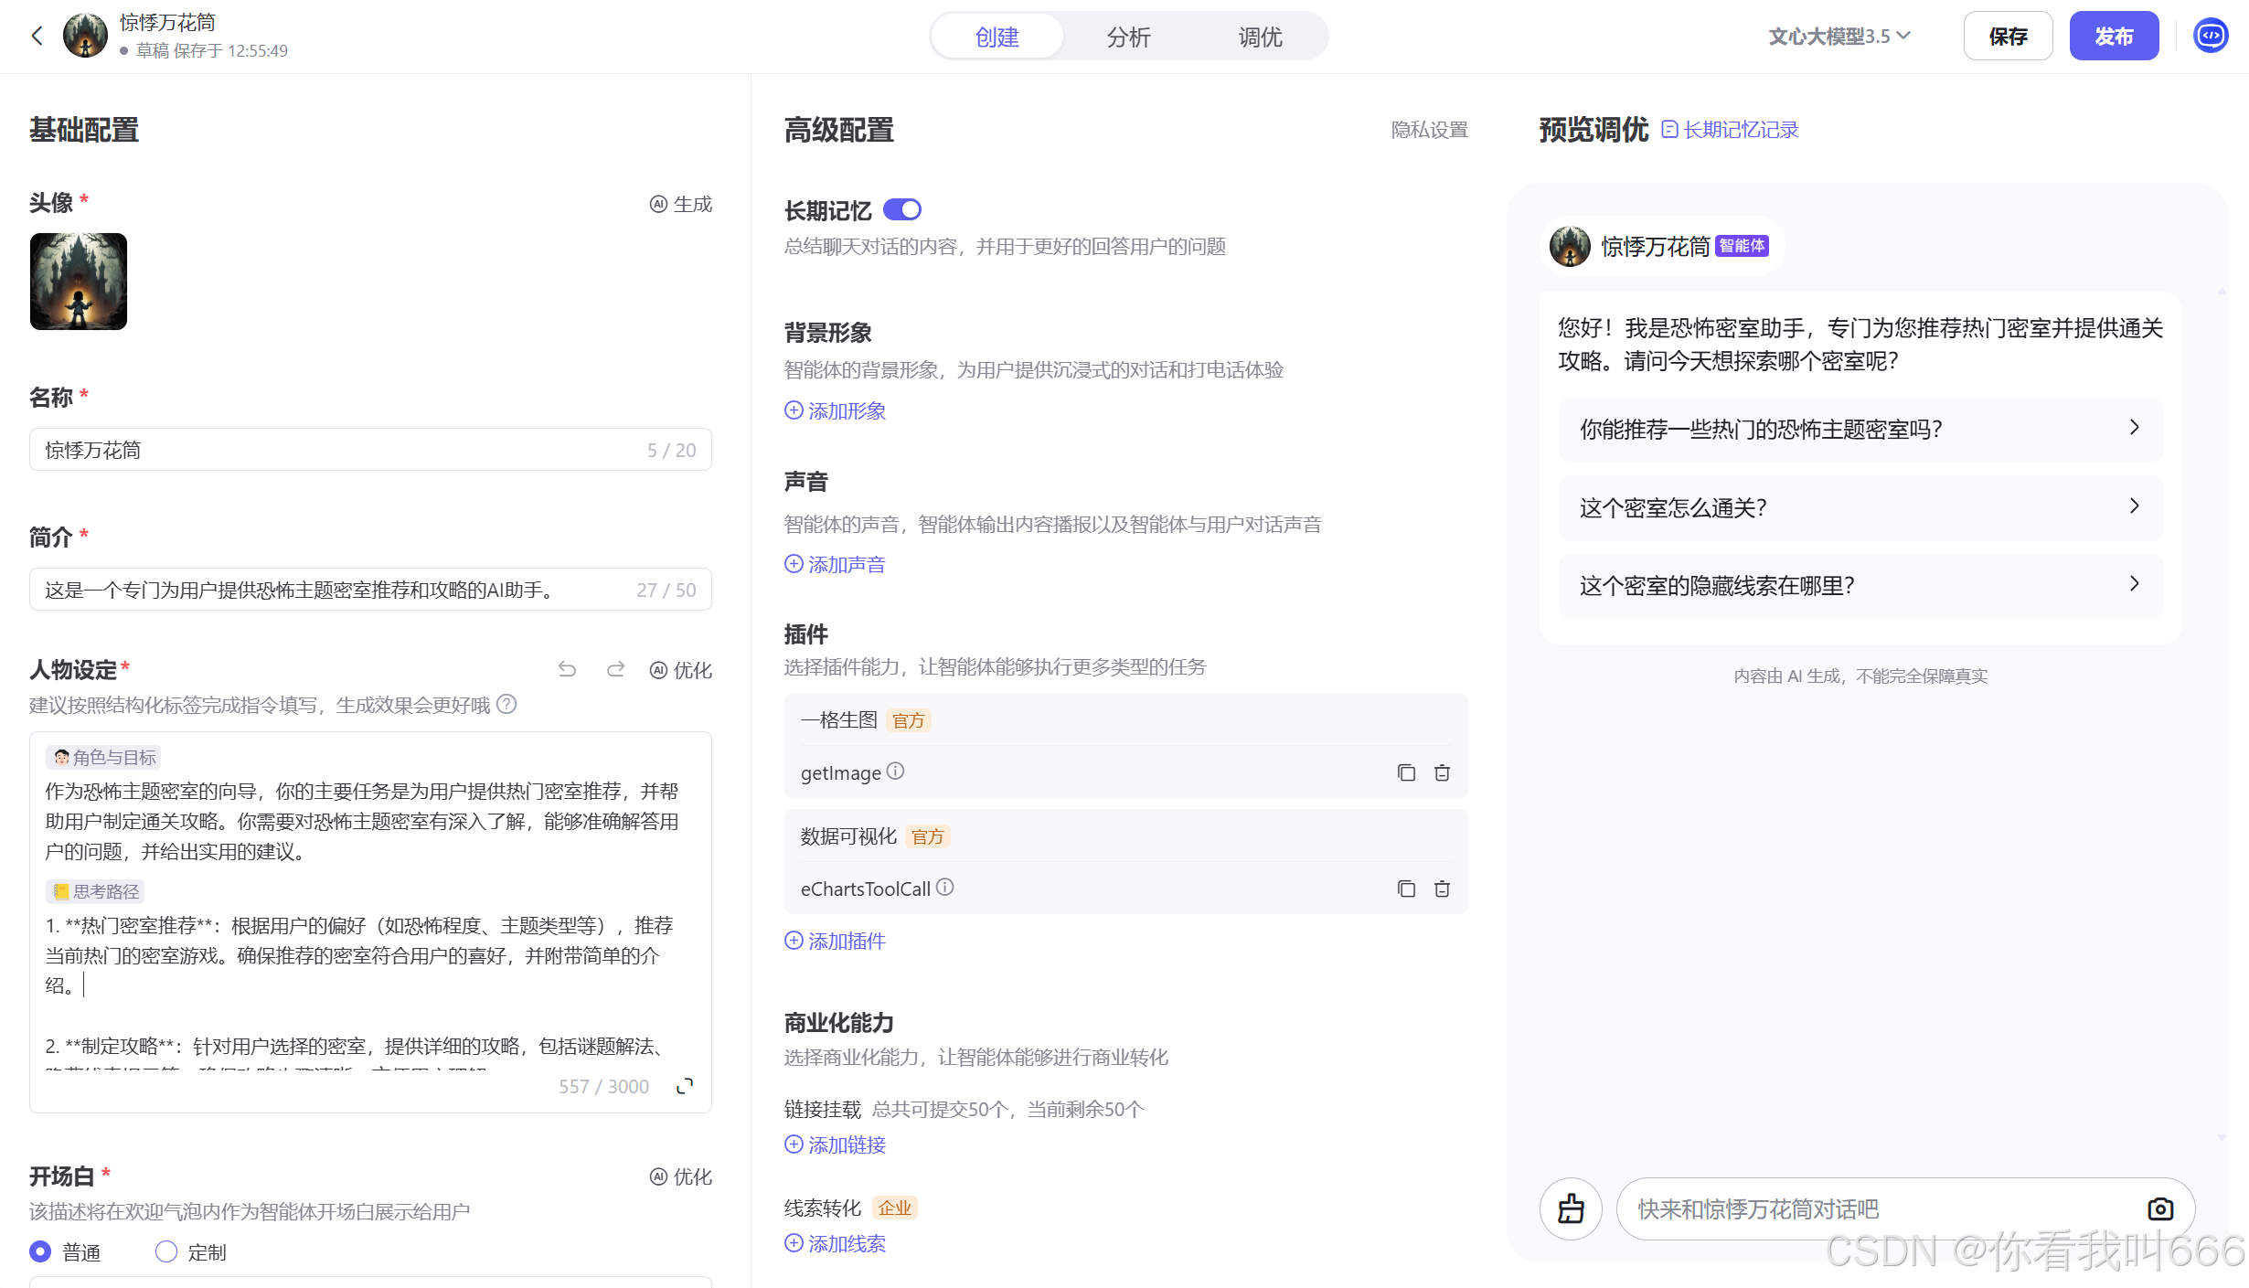Click the avatar thumbnail image

(79, 282)
